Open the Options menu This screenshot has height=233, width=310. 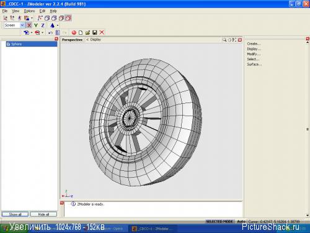(29, 11)
